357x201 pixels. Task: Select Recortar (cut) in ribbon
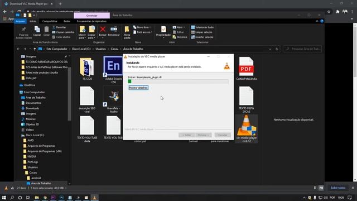coord(59,27)
